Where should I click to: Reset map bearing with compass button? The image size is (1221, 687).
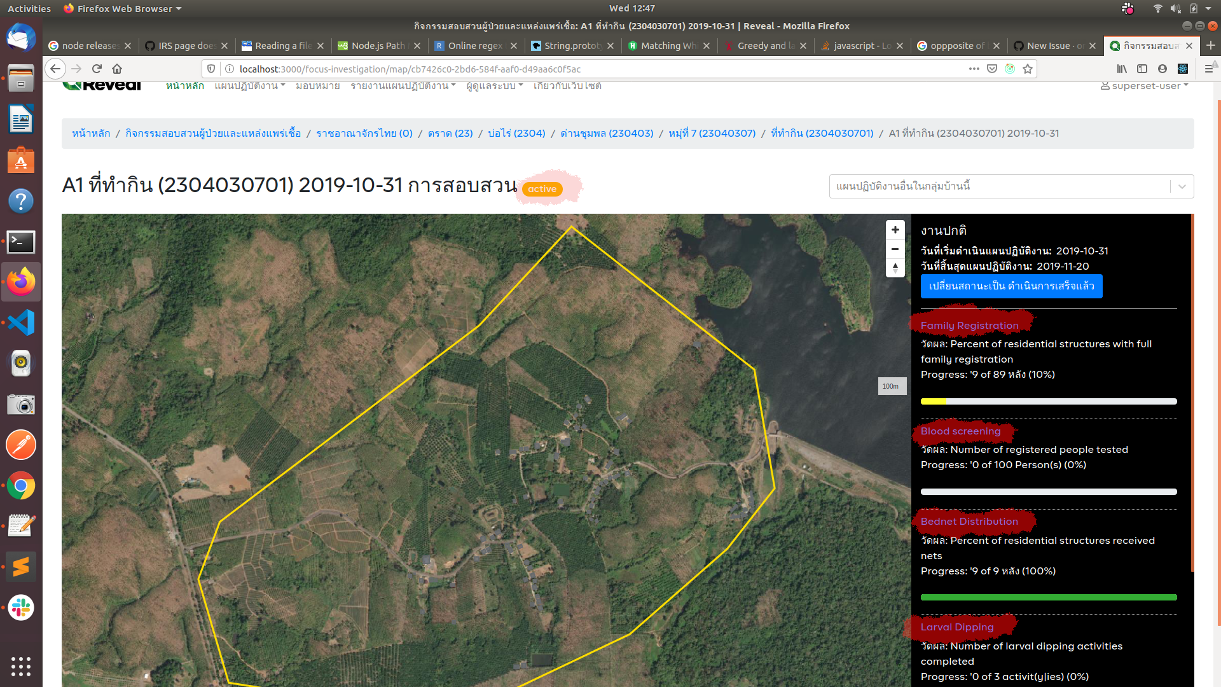pos(895,268)
